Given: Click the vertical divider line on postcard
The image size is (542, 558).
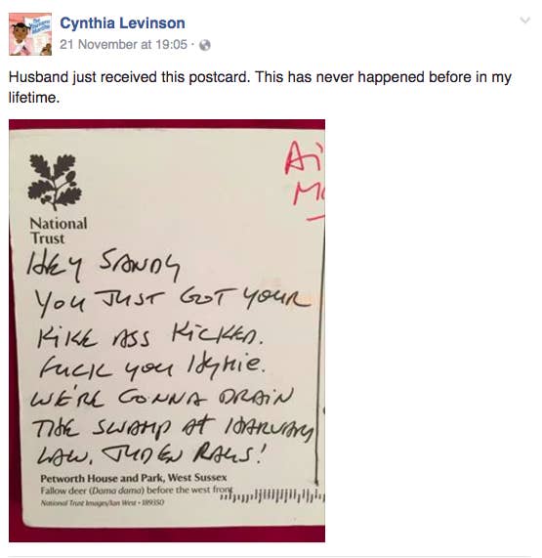Looking at the screenshot, I should (318, 359).
